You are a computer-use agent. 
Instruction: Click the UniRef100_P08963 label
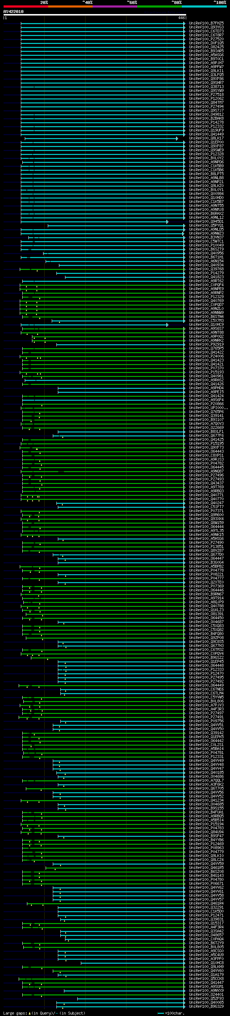(x=206, y=848)
